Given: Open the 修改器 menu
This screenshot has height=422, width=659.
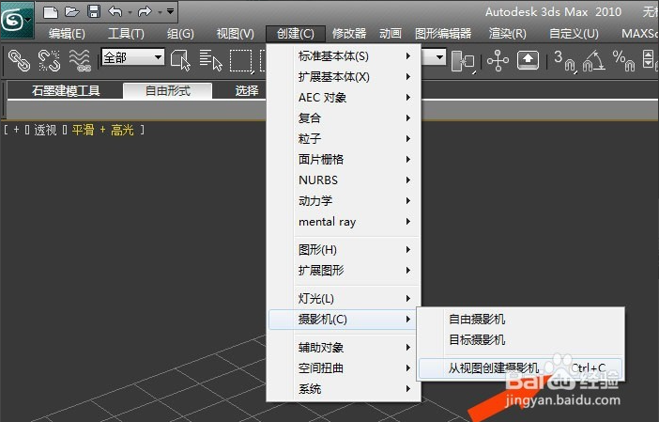Looking at the screenshot, I should click(349, 34).
